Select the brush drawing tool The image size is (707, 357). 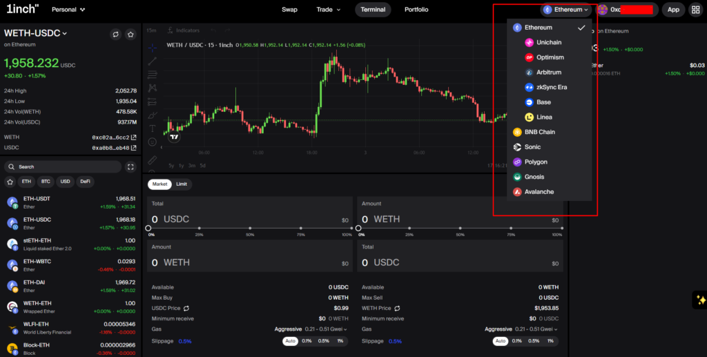153,115
